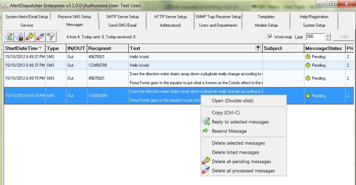
Task: Click the 15/10/2012 6:49:15 PM cell for recipient 45678921
Action: coord(25,78)
